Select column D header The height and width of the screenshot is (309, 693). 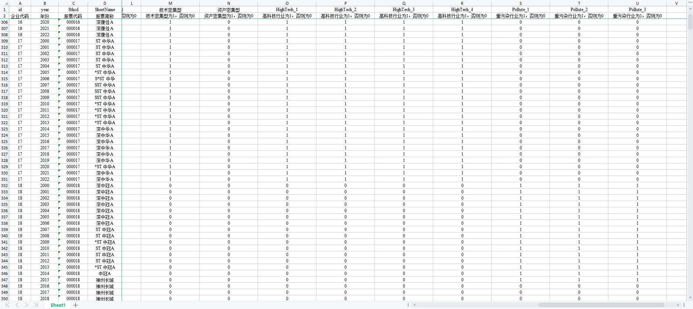click(x=105, y=3)
